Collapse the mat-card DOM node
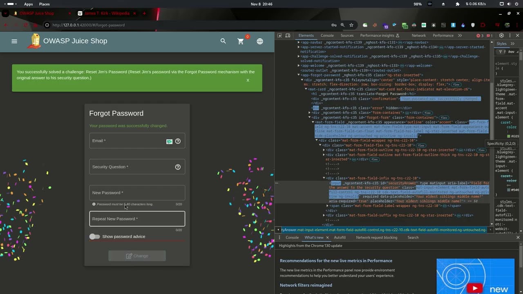523x294 pixels. [x=306, y=89]
